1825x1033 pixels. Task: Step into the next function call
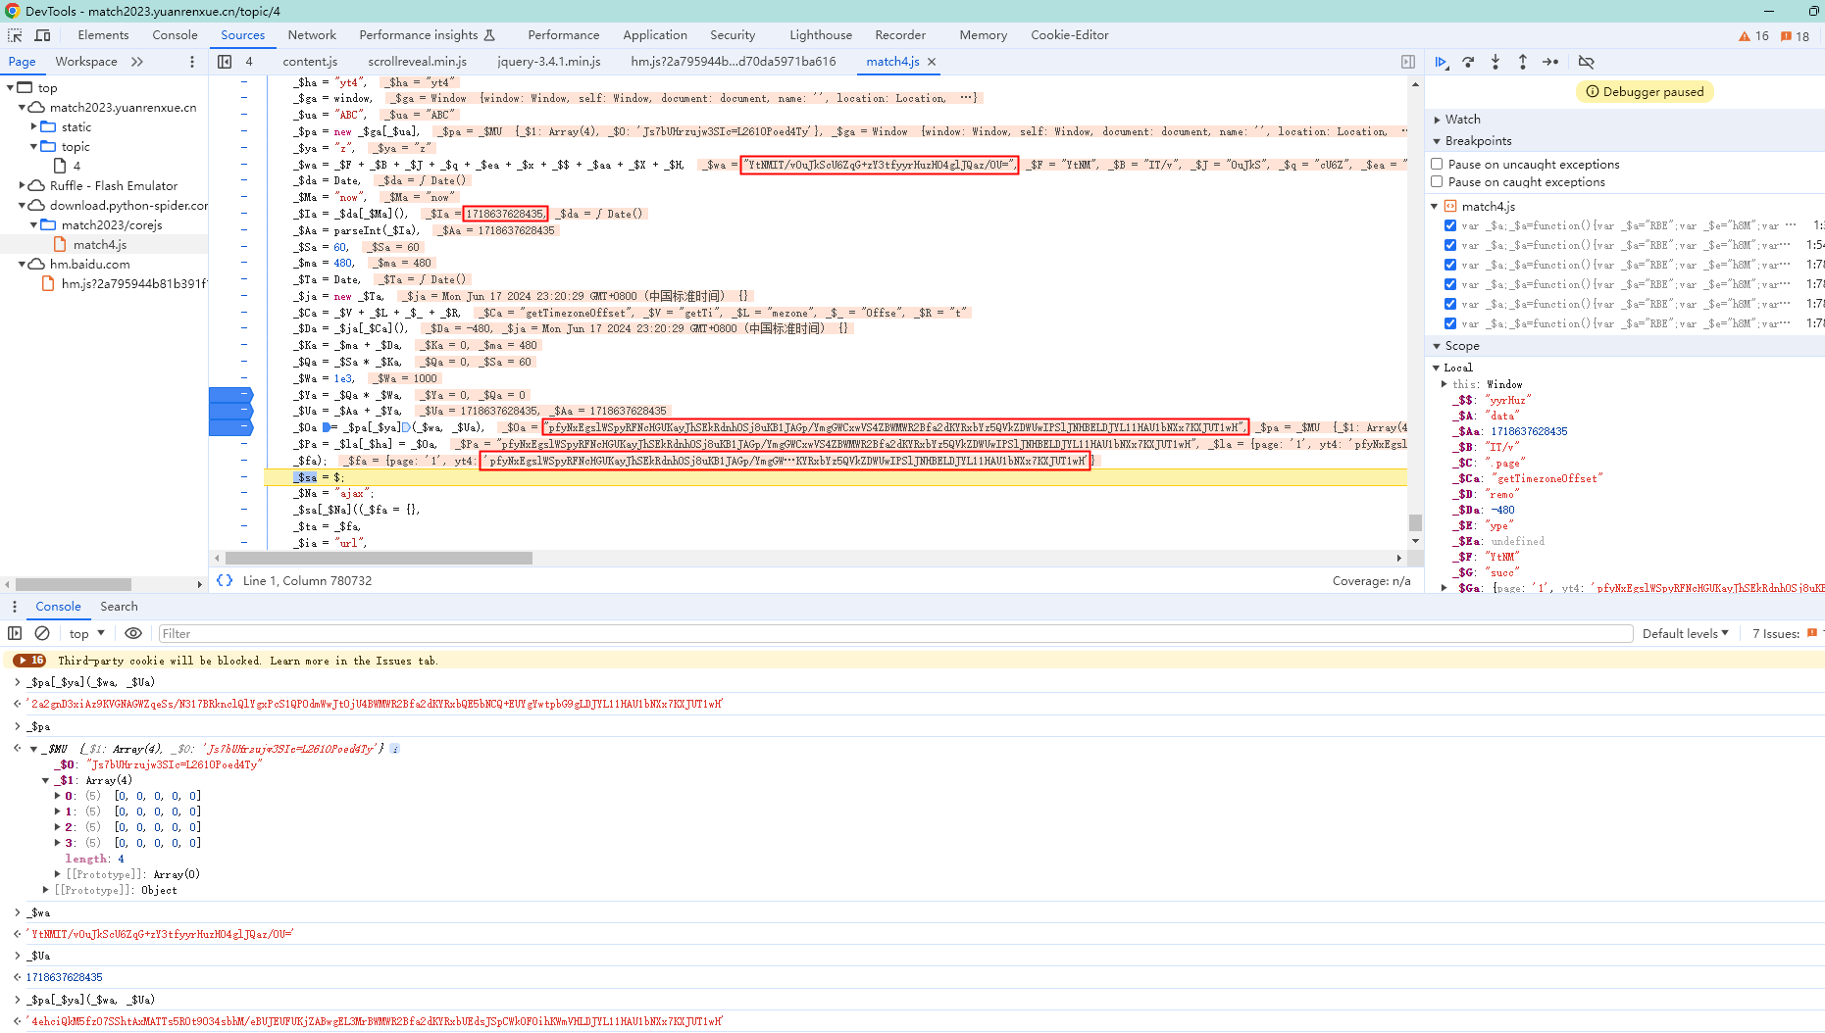1495,62
